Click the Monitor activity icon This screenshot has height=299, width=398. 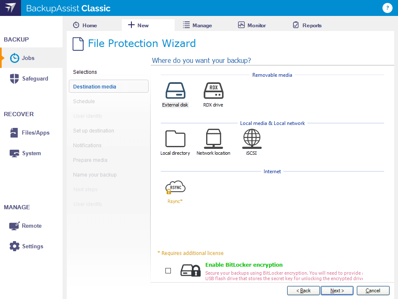(241, 25)
